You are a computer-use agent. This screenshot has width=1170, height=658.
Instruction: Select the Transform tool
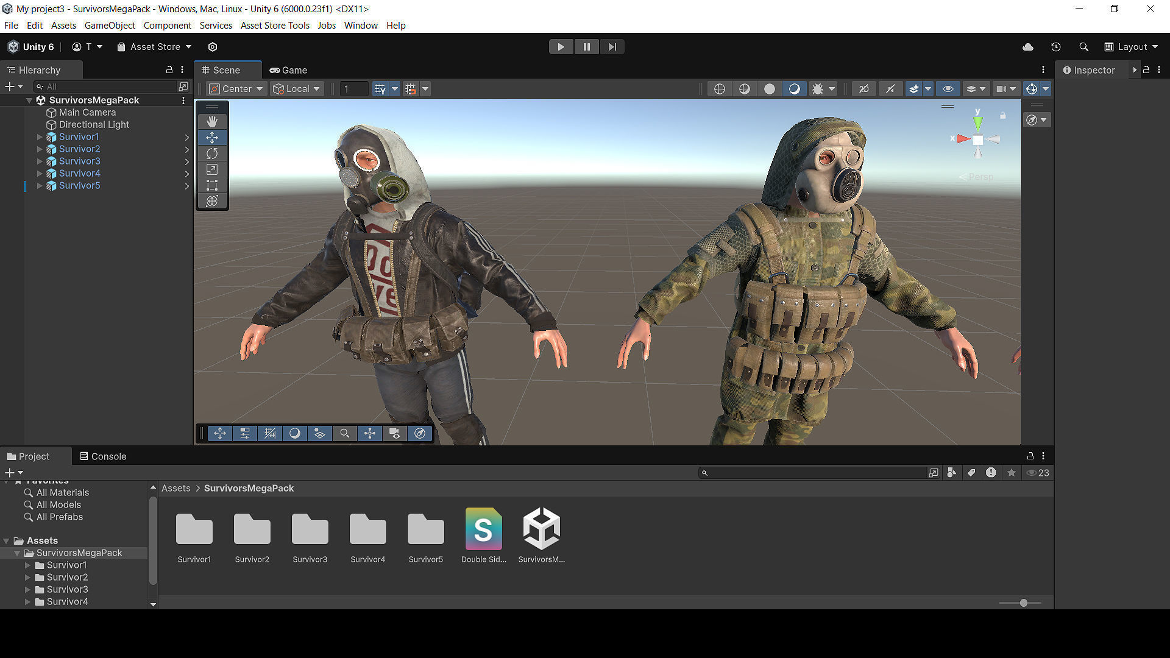[212, 201]
